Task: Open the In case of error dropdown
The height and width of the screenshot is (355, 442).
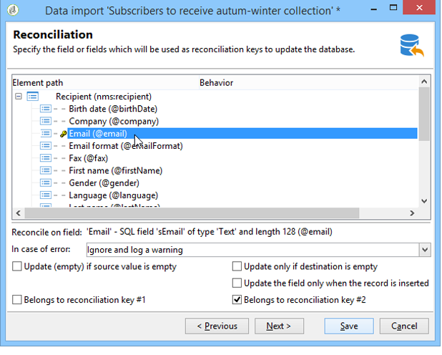Action: pos(425,250)
